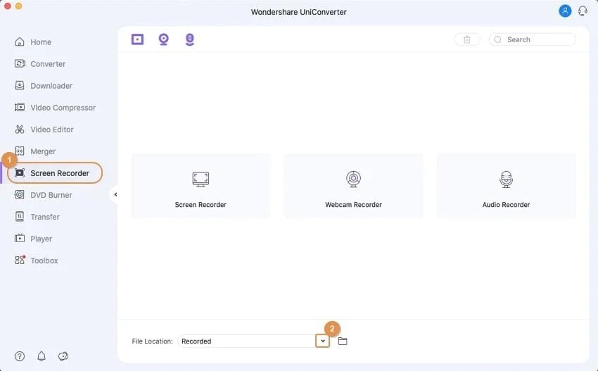Select Screen Recorder in the sidebar
Image resolution: width=598 pixels, height=371 pixels.
(x=55, y=173)
